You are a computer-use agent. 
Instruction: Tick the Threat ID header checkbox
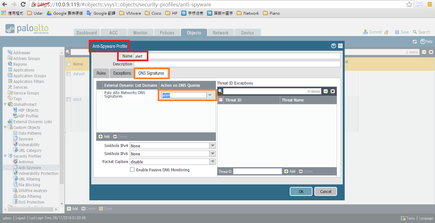221,100
